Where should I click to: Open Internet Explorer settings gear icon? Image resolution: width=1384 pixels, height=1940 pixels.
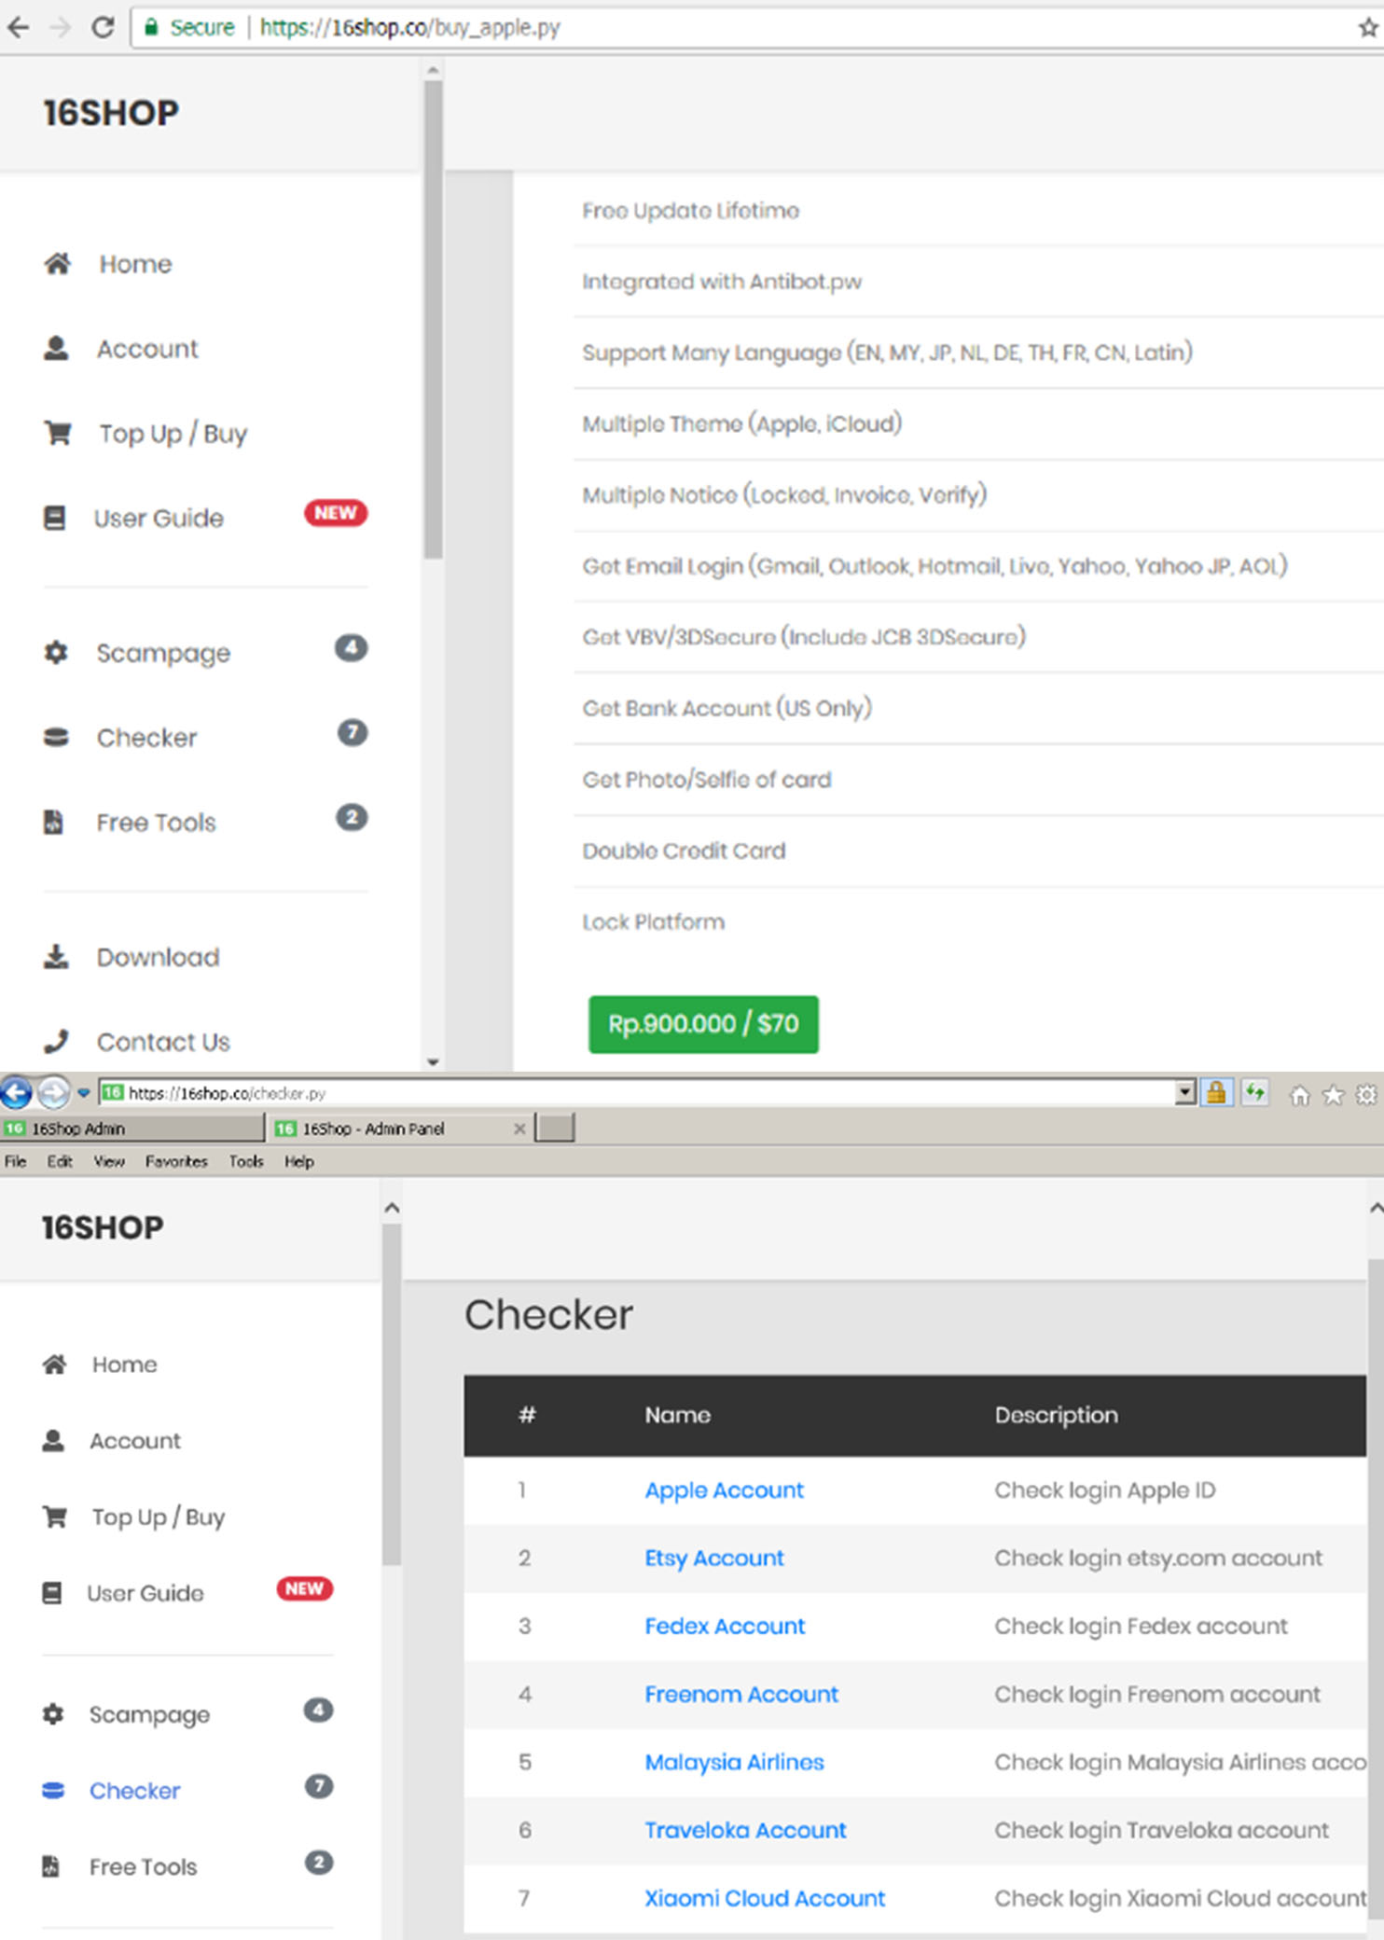point(1366,1095)
